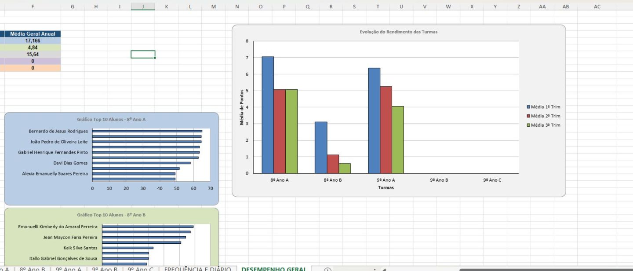Click label 'Kaik Silva Santos'
Viewport: 633px width, 271px height.
click(80, 248)
